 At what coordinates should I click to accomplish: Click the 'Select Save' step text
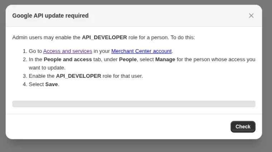tap(44, 84)
